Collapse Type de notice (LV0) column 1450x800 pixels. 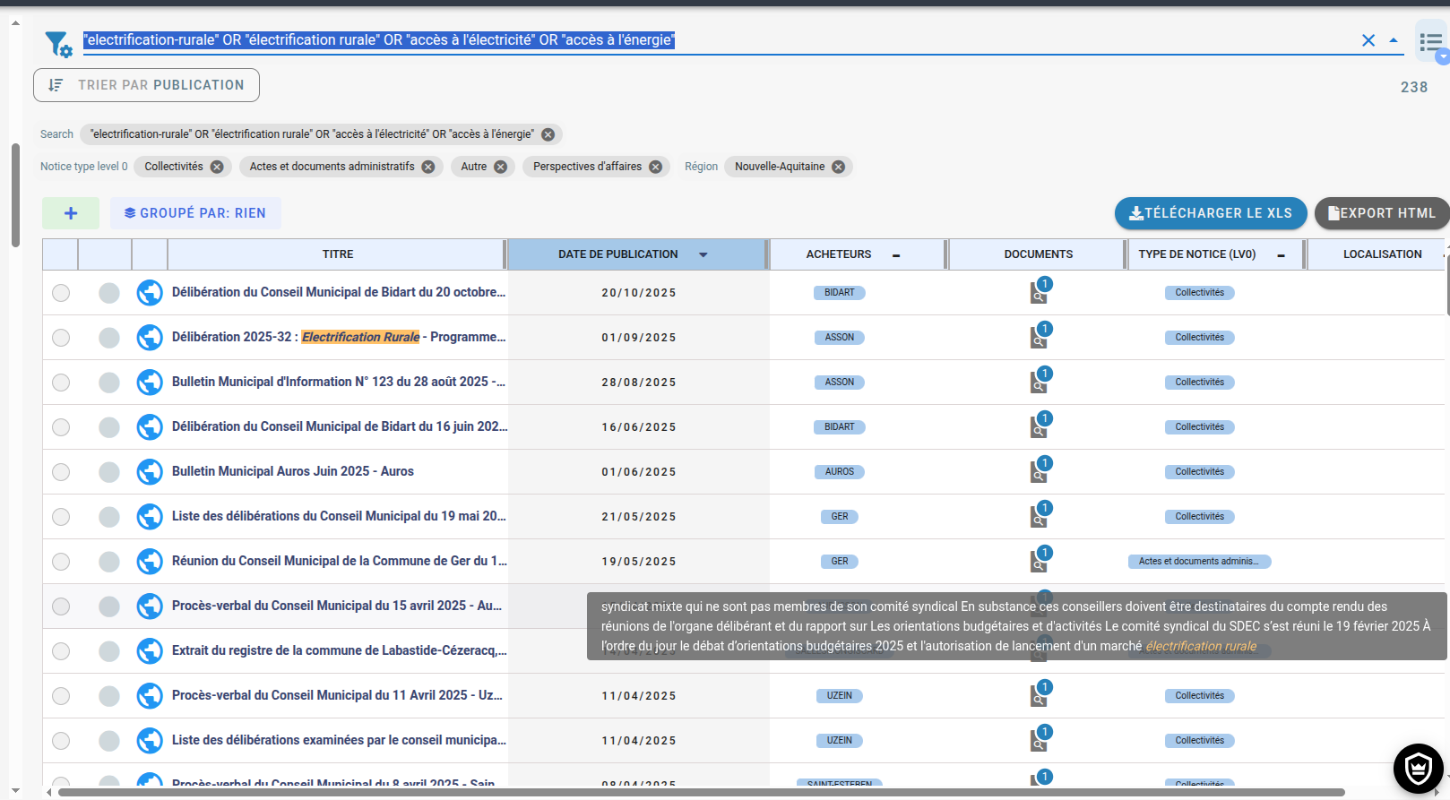(x=1282, y=255)
